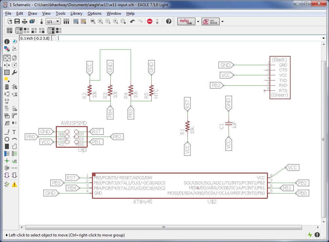Print the schematic
329x242 pixels.
(x=25, y=21)
